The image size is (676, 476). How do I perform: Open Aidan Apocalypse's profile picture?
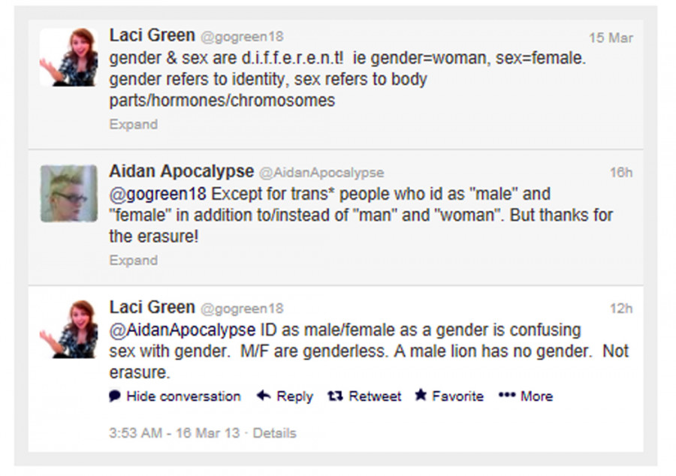(x=68, y=194)
